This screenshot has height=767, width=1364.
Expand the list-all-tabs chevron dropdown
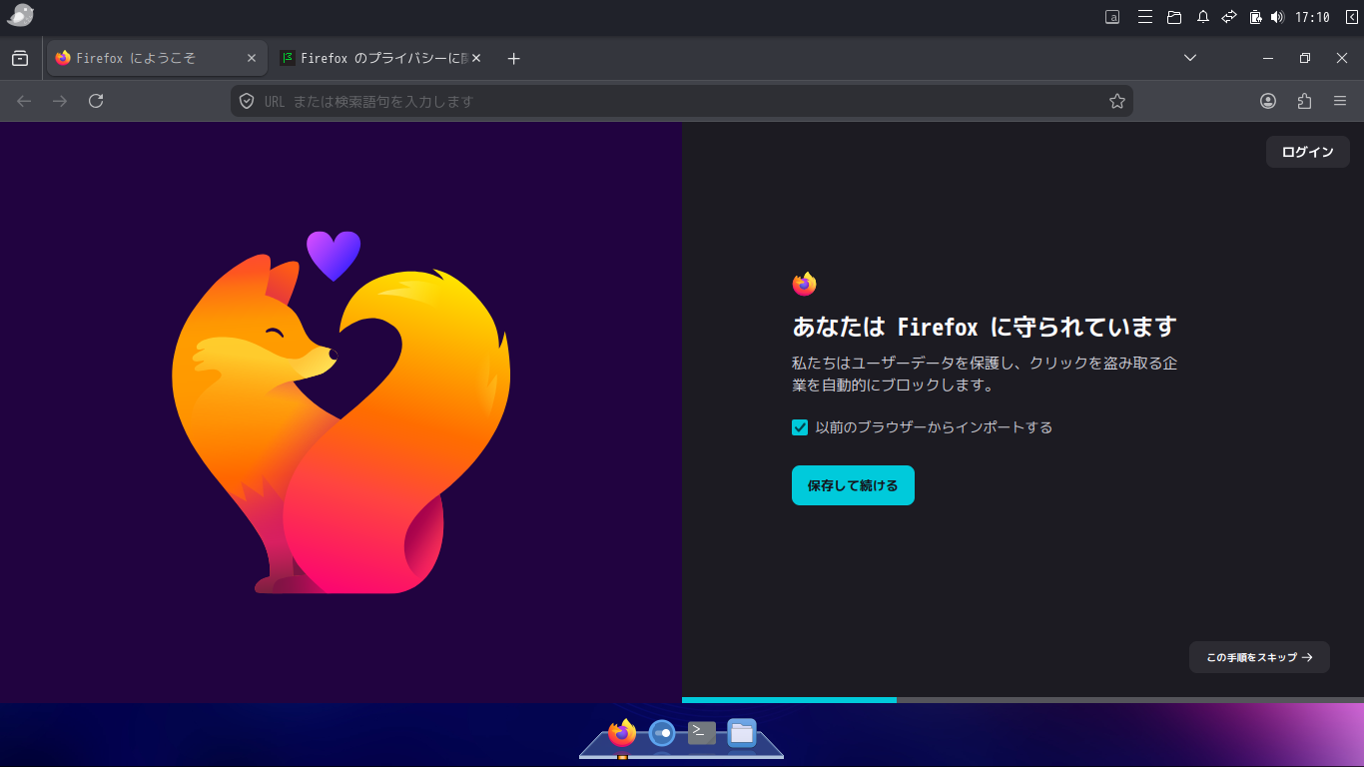(x=1190, y=58)
